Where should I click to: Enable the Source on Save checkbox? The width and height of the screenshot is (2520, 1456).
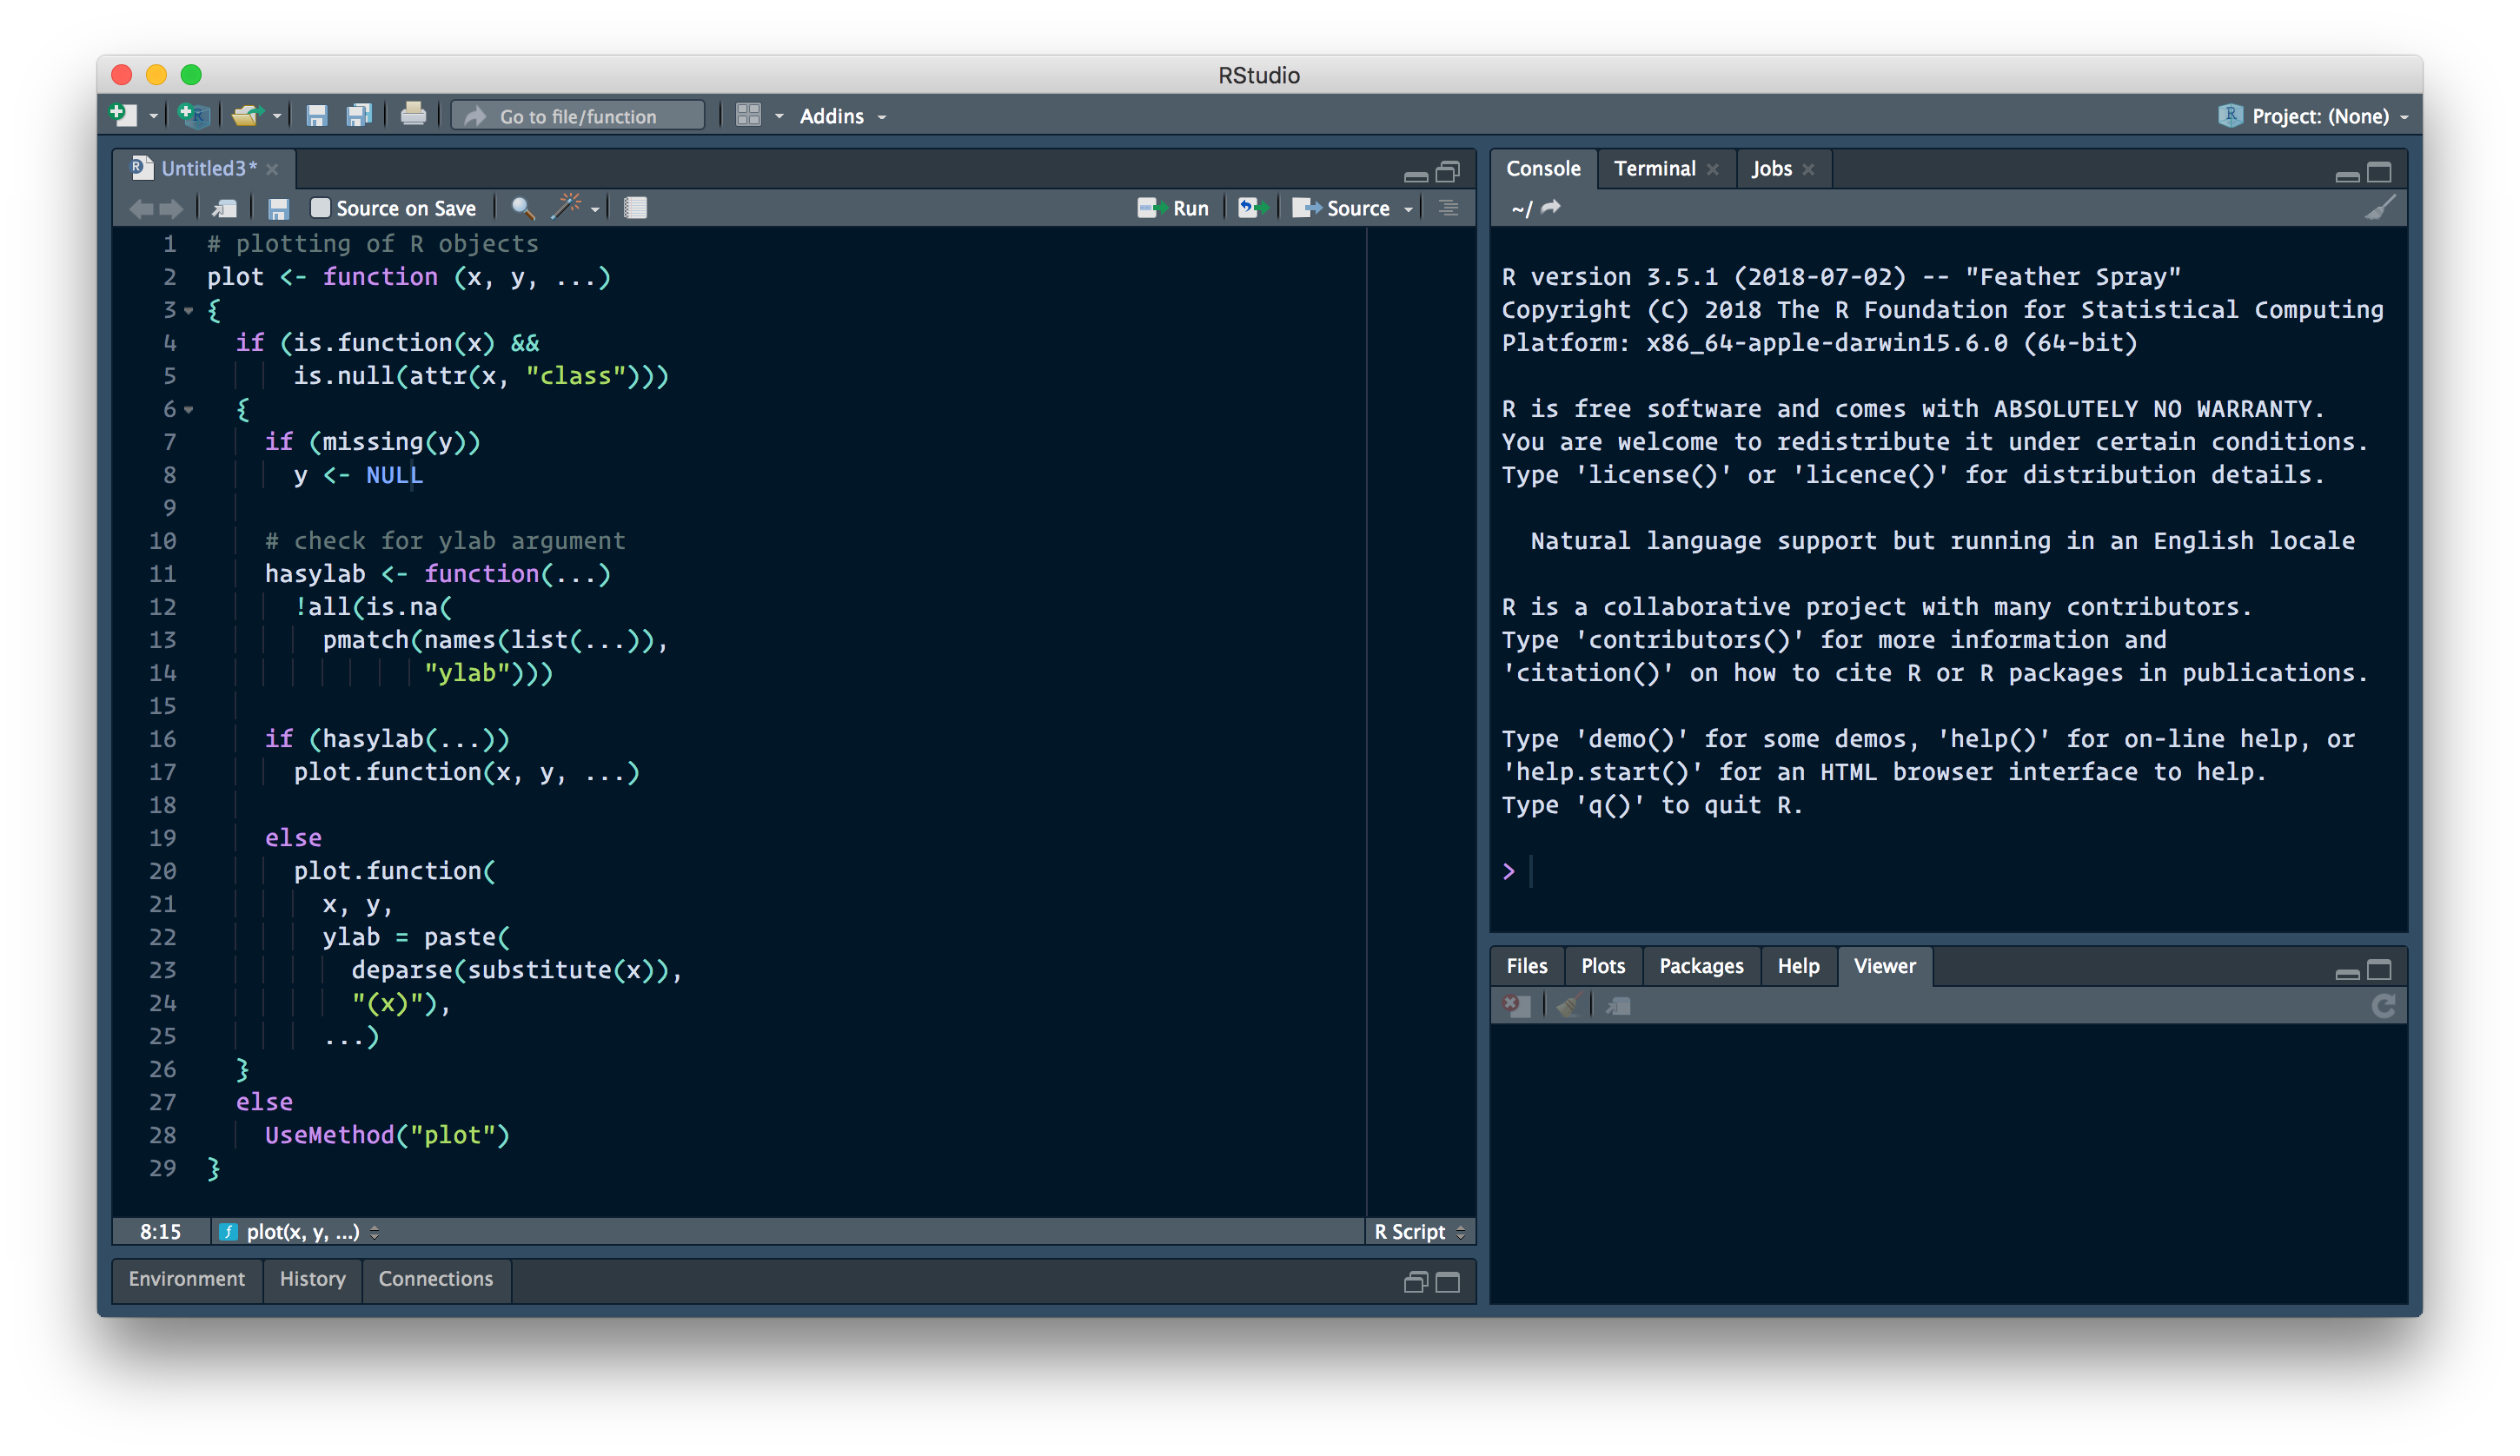[320, 208]
